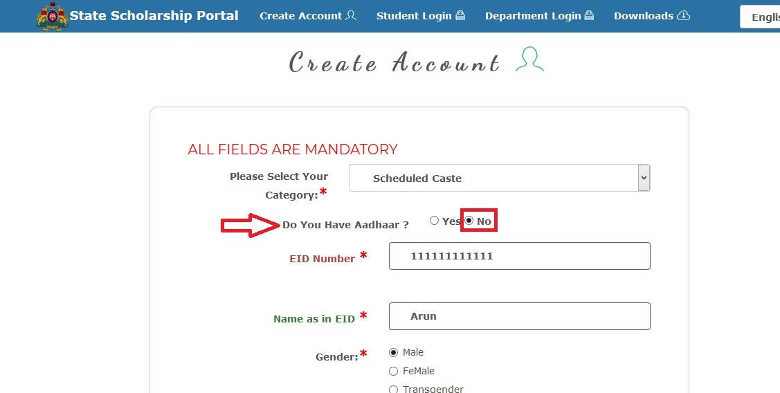The width and height of the screenshot is (780, 393).
Task: Select Yes for Do You Have Aadhaar
Action: pyautogui.click(x=434, y=221)
